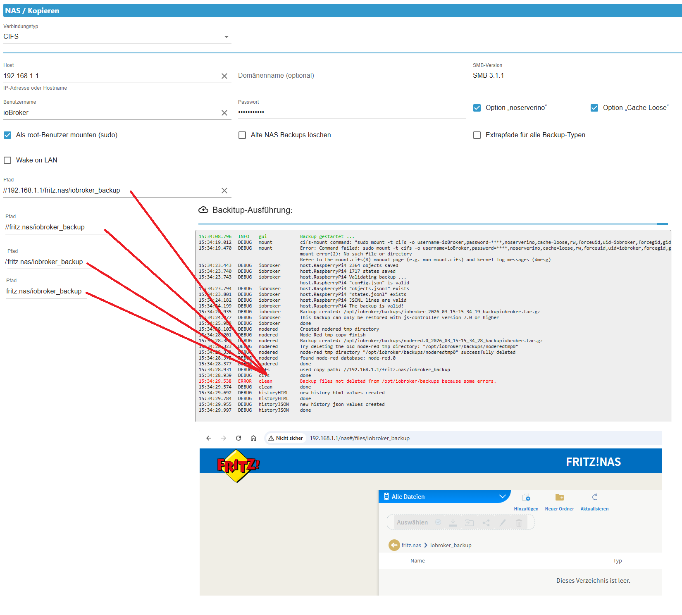Viewport: 682px width, 615px height.
Task: Click the cloud icon beside Backitup-Ausführung
Action: pyautogui.click(x=203, y=210)
